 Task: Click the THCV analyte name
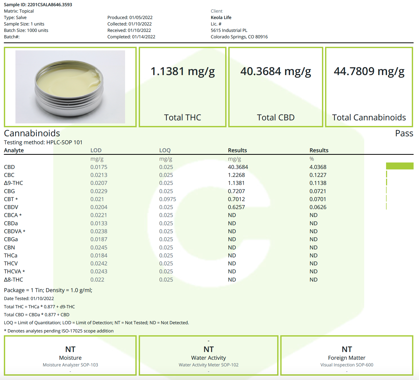[x=11, y=264]
